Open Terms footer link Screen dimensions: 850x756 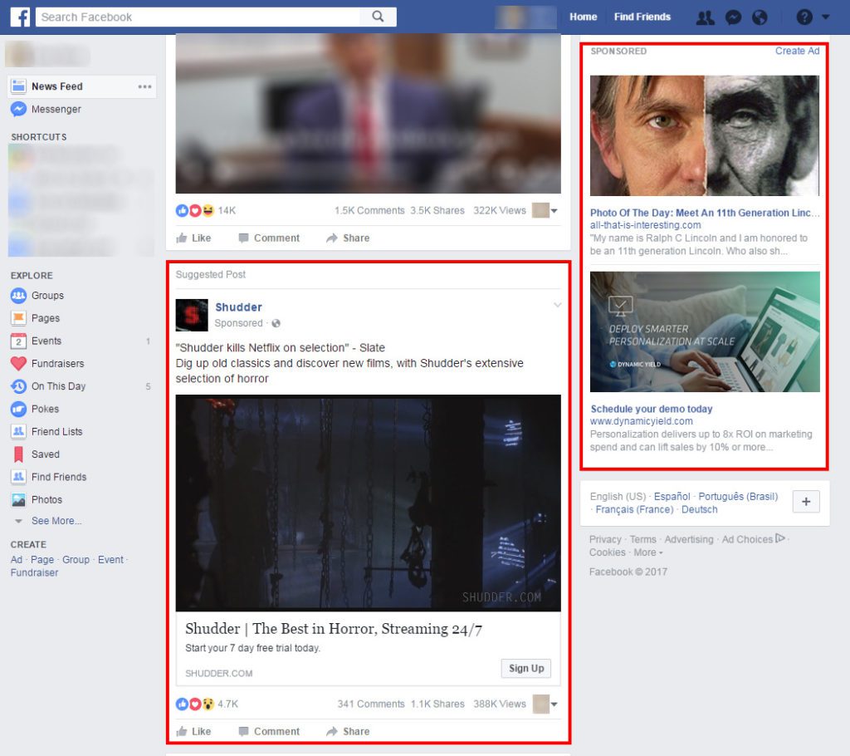643,539
